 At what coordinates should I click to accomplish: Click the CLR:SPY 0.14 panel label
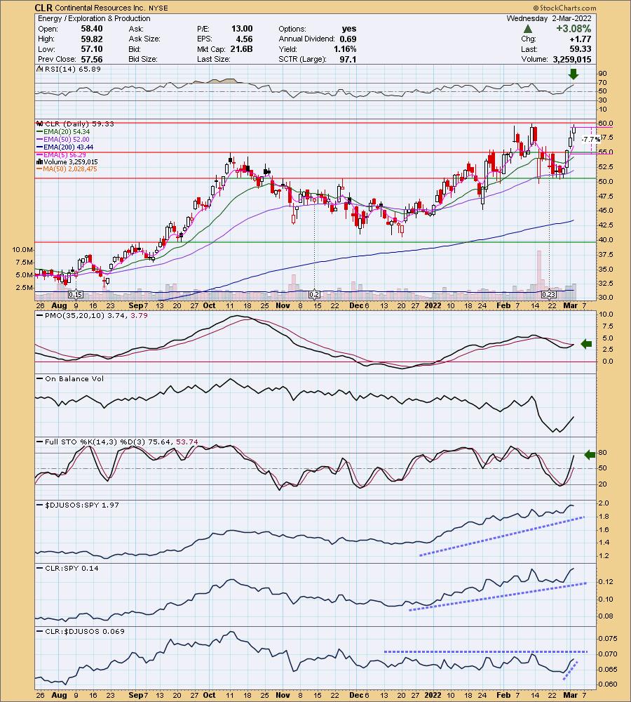(72, 568)
